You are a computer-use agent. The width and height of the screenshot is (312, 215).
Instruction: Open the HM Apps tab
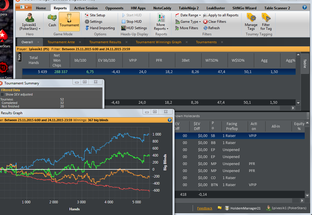(x=138, y=8)
